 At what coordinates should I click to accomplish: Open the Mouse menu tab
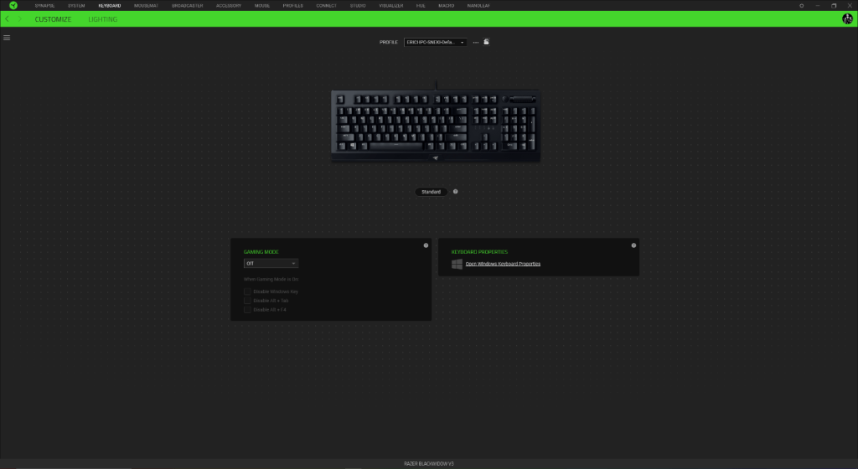click(x=262, y=6)
